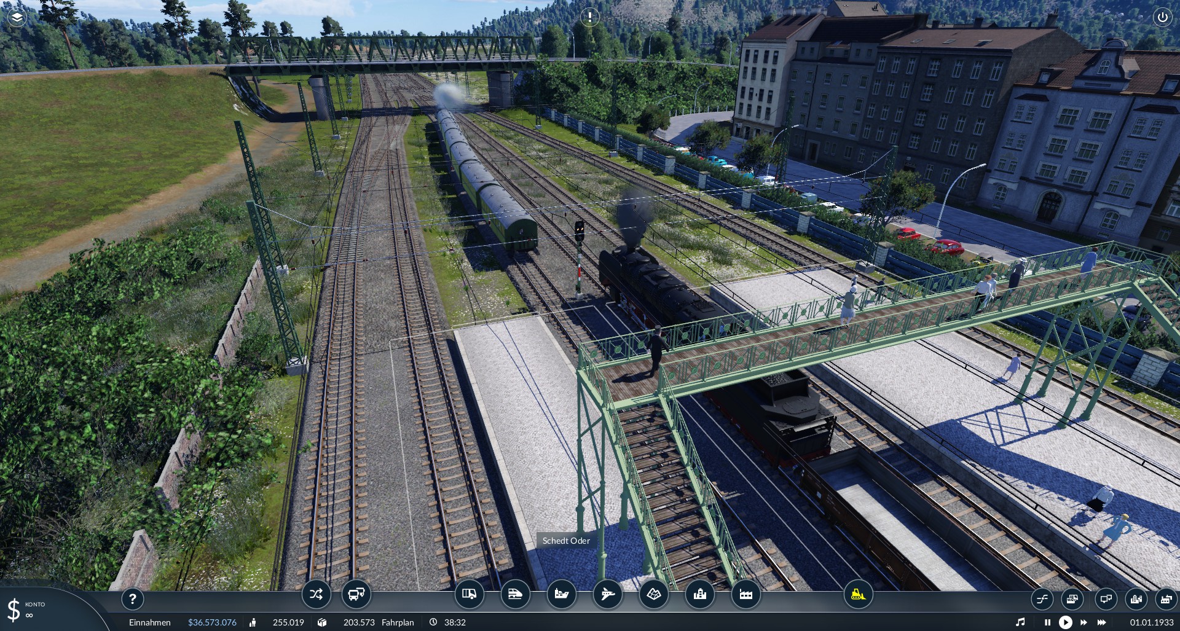Viewport: 1180px width, 631px height.
Task: Click the passenger count 255.019
Action: [288, 622]
